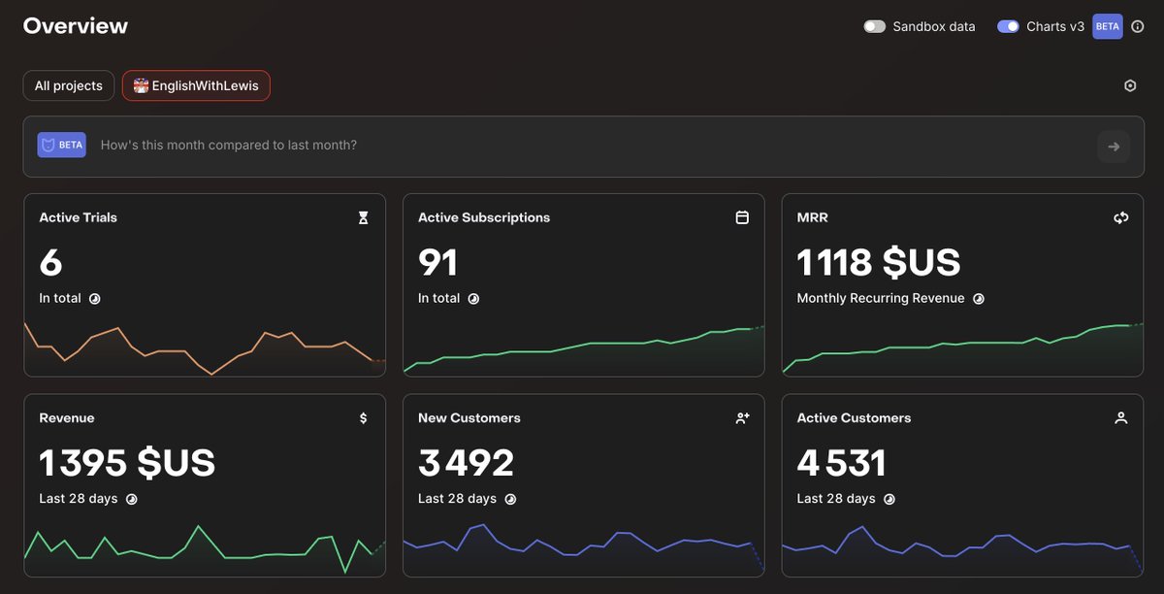Click the period icon beside Active Customers "Last 28 days"
The height and width of the screenshot is (594, 1164).
point(889,499)
